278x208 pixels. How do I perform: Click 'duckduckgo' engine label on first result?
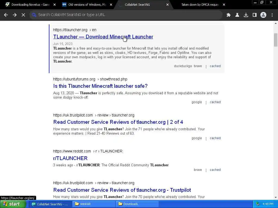183,66
